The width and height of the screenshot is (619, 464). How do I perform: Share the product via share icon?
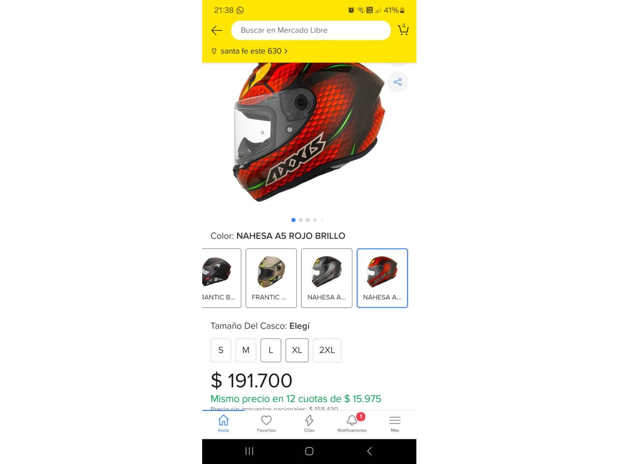click(x=398, y=82)
